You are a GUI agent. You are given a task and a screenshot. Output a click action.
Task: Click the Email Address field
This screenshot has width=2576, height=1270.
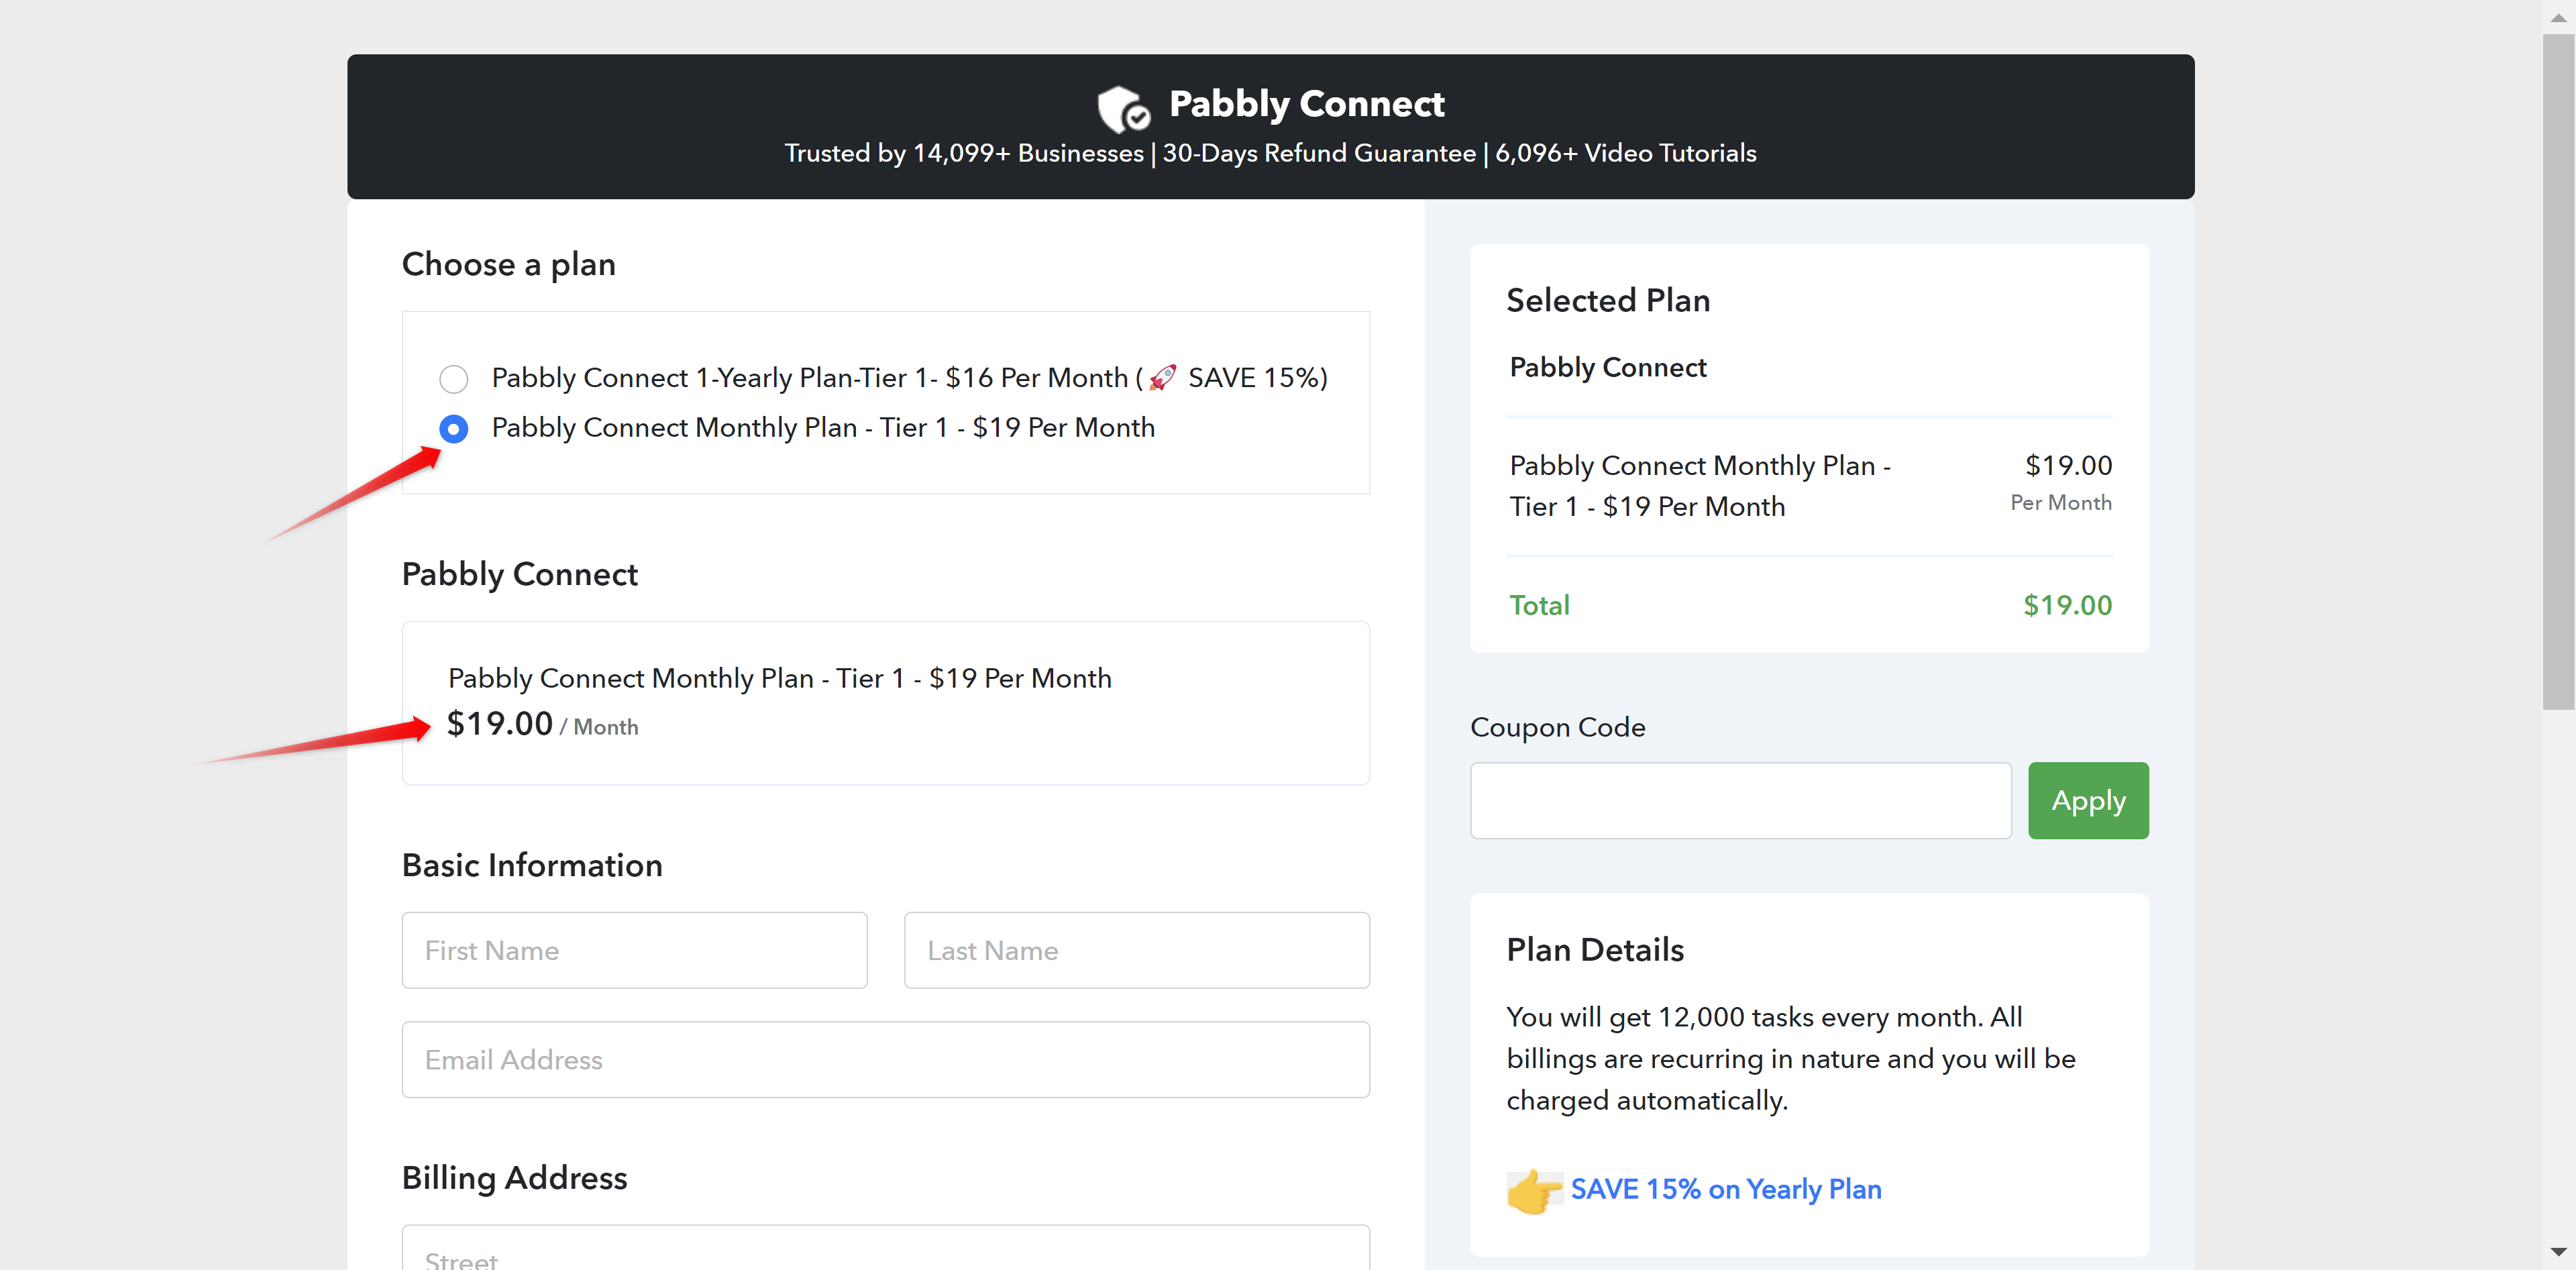coord(885,1059)
